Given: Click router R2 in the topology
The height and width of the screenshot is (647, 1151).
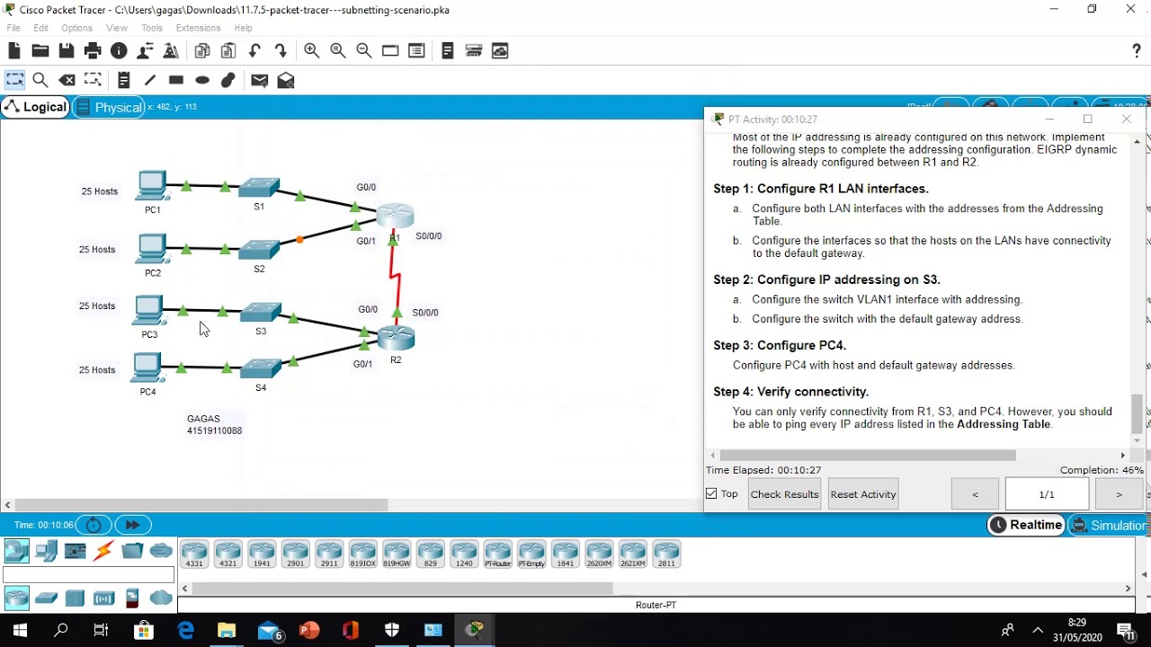Looking at the screenshot, I should 396,338.
